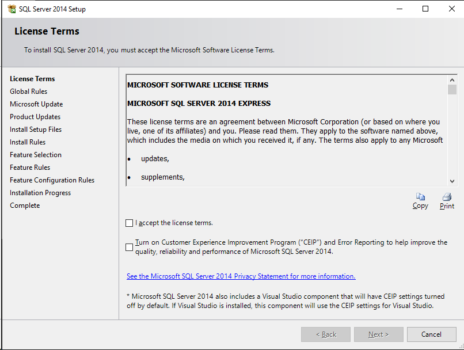Cancel the SQL Server setup
This screenshot has height=350, width=464.
click(431, 334)
